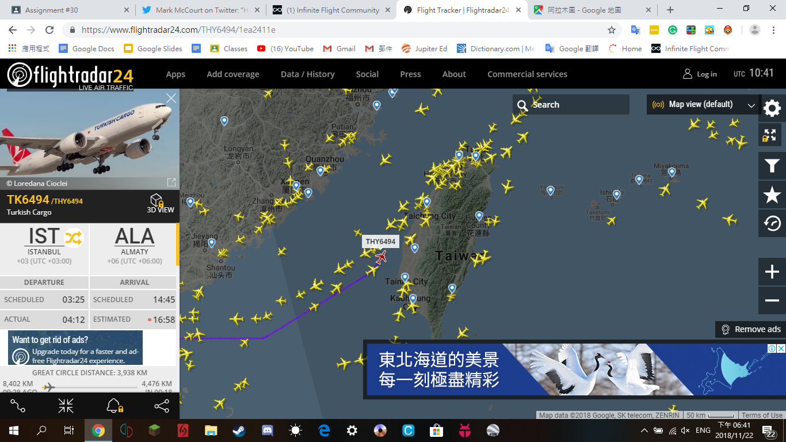Open the Add coverage menu
786x442 pixels.
[233, 74]
